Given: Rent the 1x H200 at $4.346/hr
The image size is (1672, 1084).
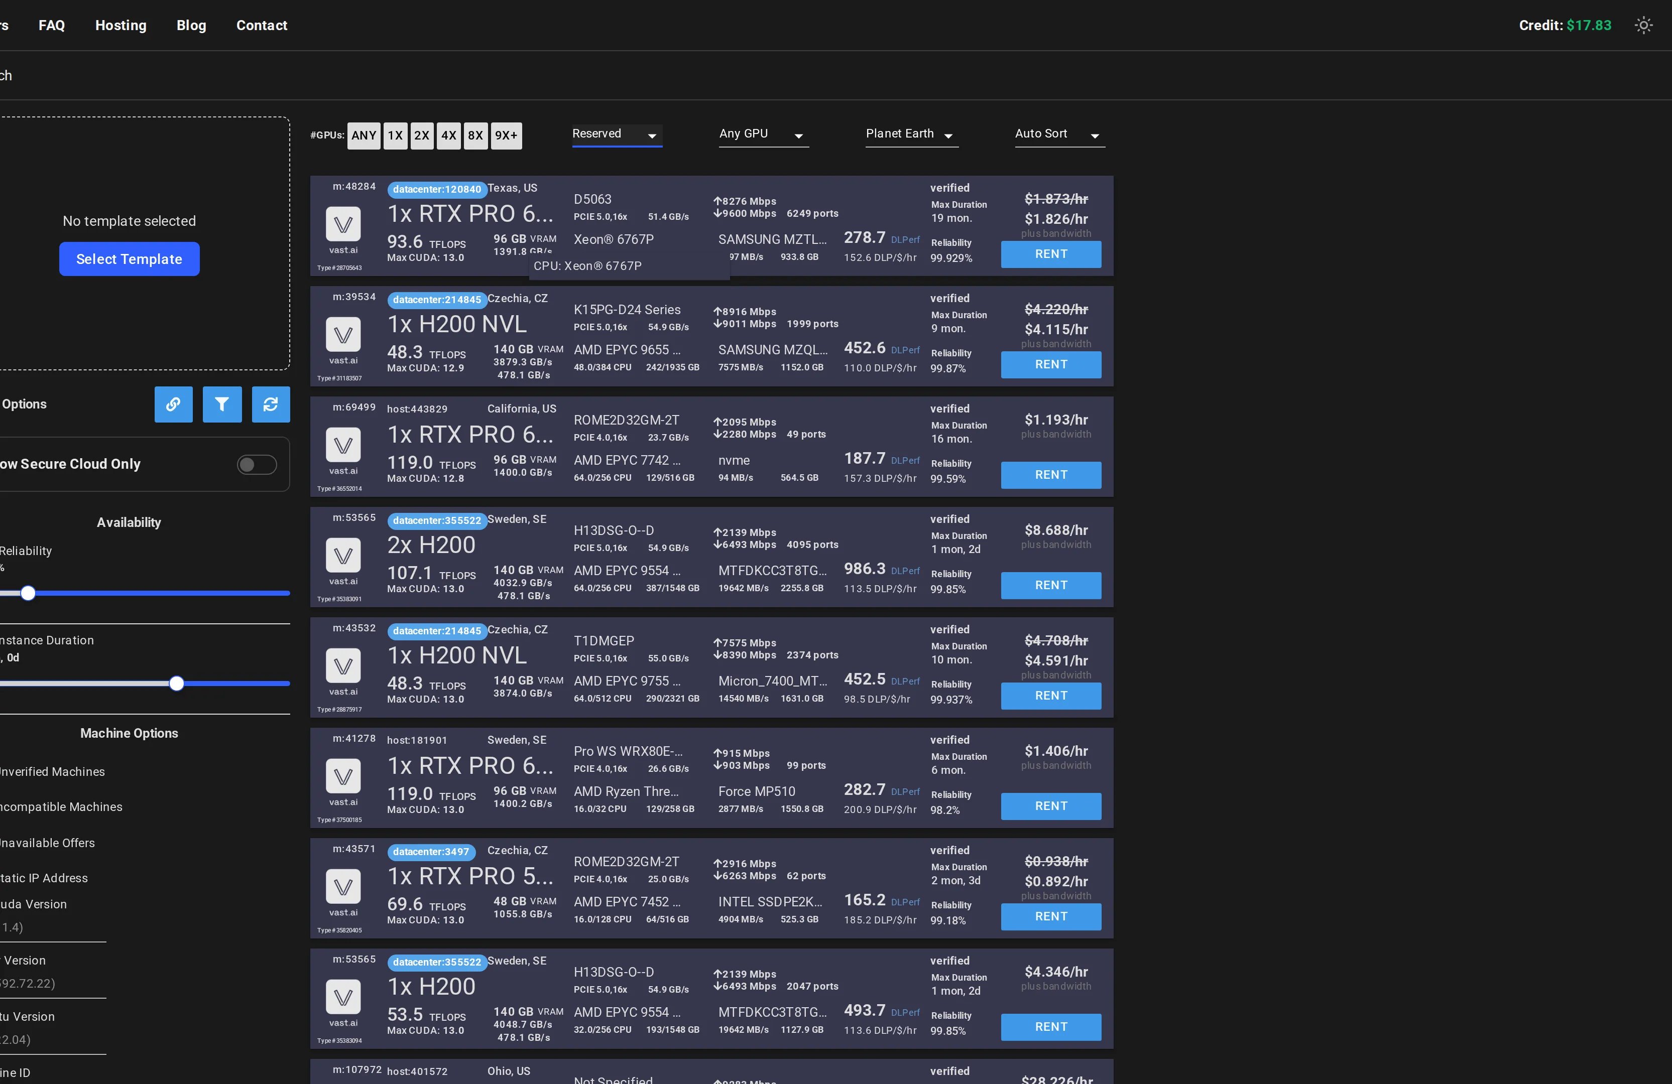Looking at the screenshot, I should coord(1051,1027).
